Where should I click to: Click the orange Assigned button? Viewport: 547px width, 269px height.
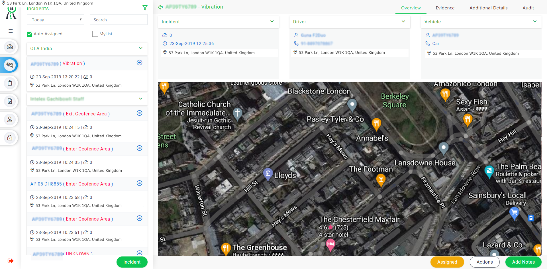447,262
